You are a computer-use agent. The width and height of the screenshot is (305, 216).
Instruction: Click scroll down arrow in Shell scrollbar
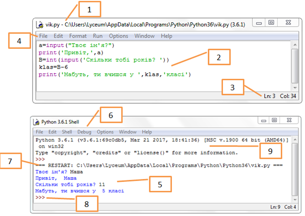point(295,198)
